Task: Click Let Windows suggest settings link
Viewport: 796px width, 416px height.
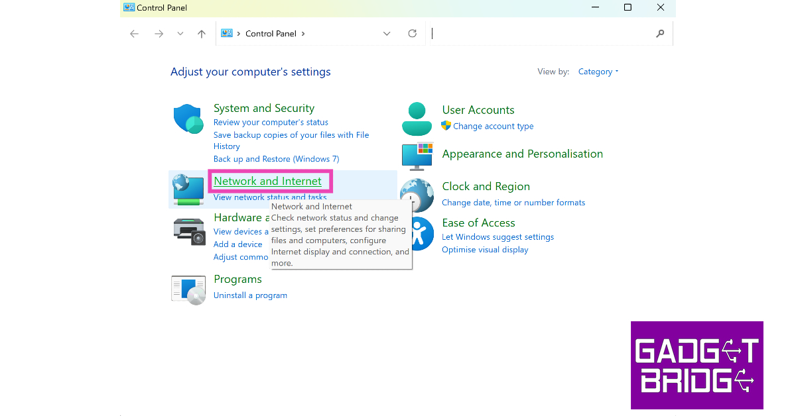Action: coord(497,237)
